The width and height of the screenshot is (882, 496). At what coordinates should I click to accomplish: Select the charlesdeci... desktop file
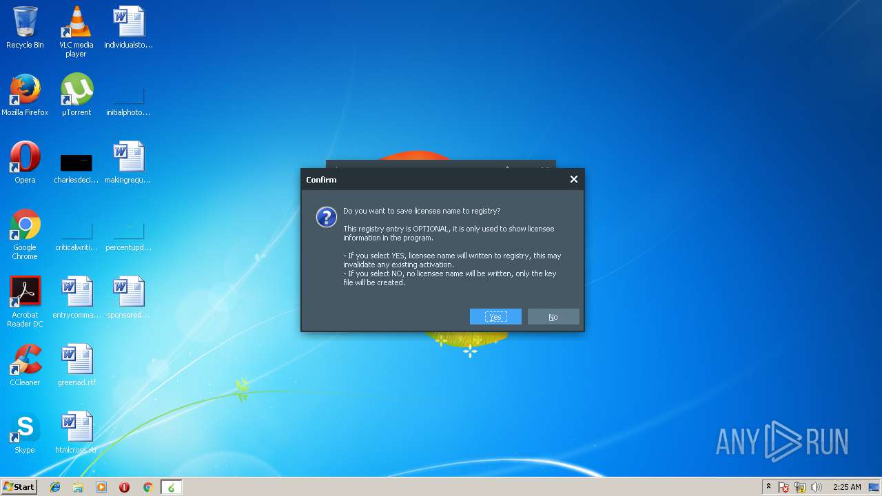(76, 168)
